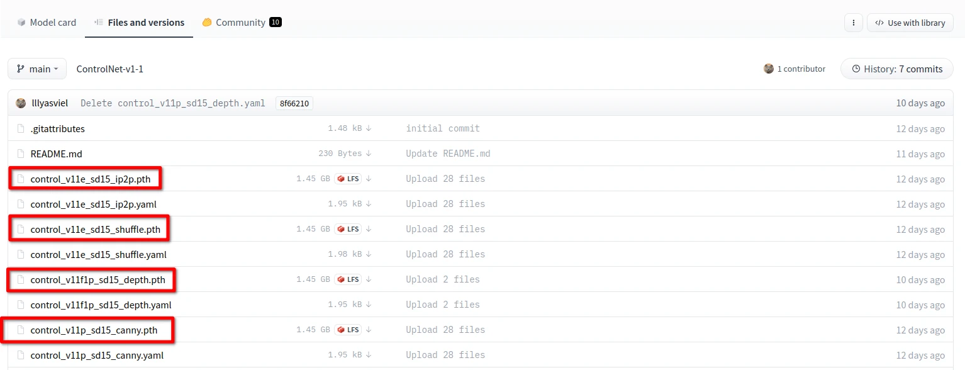Screen dimensions: 965x370
Task: Open control_v11f1p_sd15_depth.yaml file
Action: coord(101,305)
